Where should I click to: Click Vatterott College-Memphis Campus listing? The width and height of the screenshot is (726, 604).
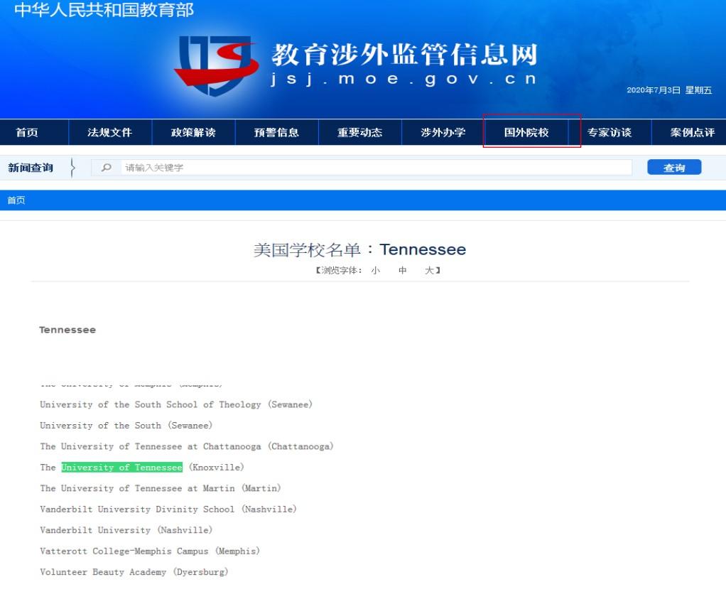click(149, 551)
